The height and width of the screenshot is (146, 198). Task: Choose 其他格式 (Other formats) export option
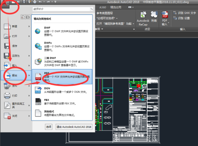click(x=62, y=113)
